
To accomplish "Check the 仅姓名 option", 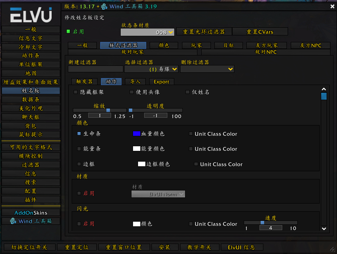I will tap(187, 92).
